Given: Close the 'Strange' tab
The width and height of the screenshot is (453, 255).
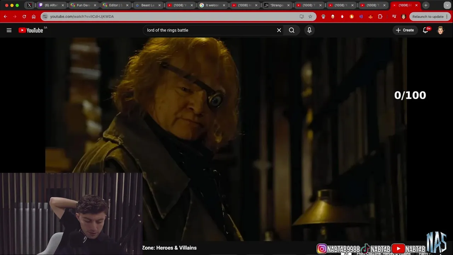Looking at the screenshot, I should 288,5.
